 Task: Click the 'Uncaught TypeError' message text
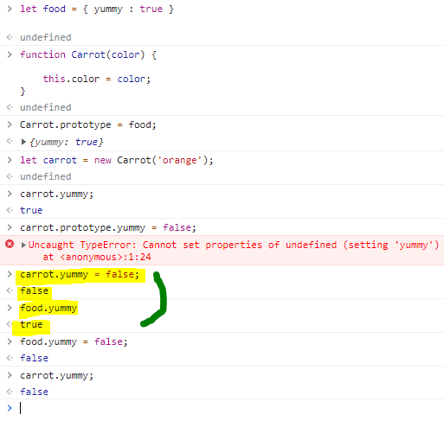pos(234,245)
